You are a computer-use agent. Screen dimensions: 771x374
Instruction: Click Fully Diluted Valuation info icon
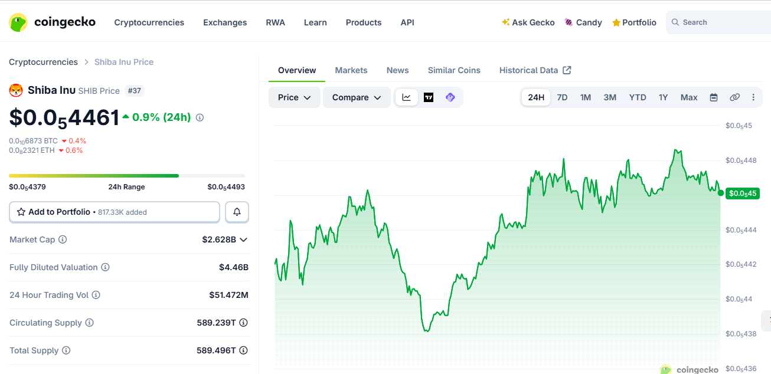(x=105, y=267)
